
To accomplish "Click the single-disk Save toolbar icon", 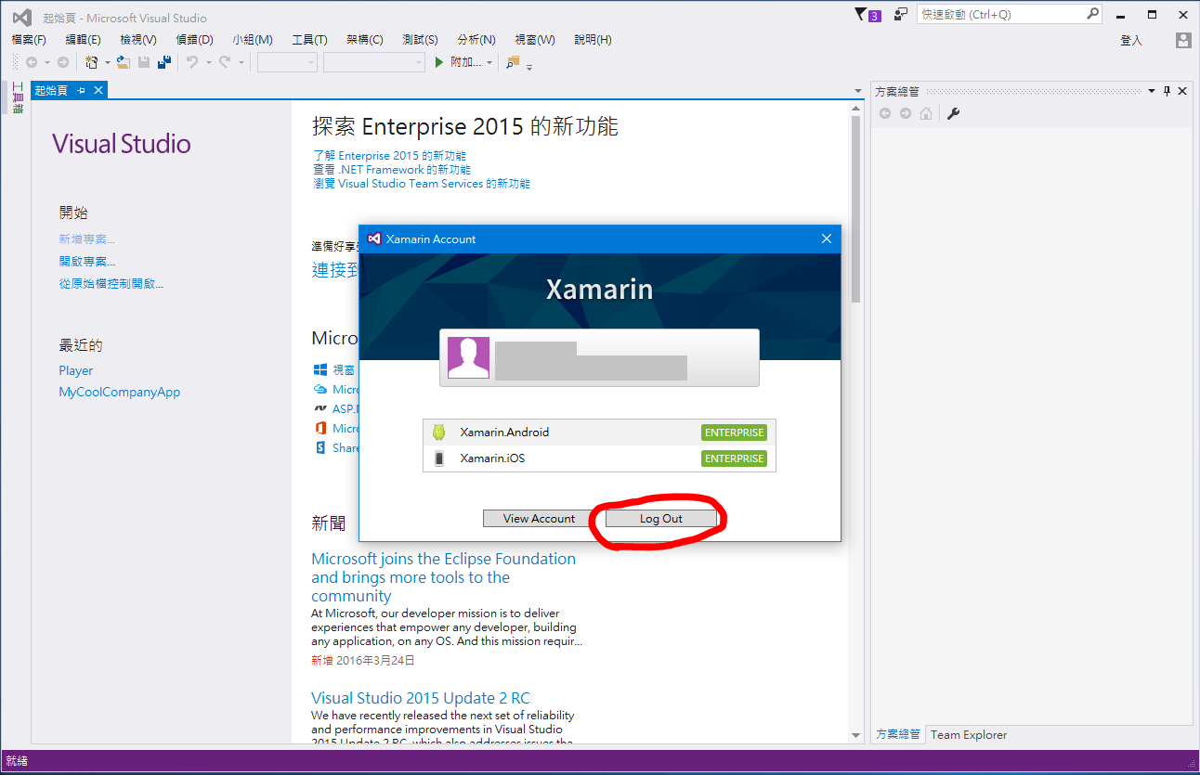I will click(x=144, y=62).
